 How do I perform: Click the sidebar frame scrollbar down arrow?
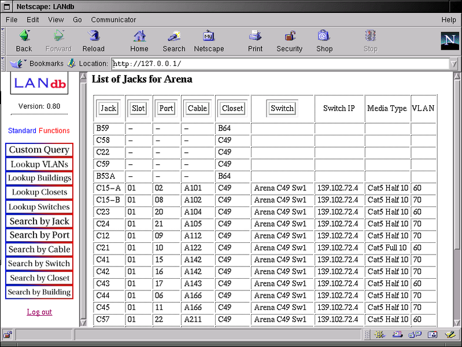[83, 323]
